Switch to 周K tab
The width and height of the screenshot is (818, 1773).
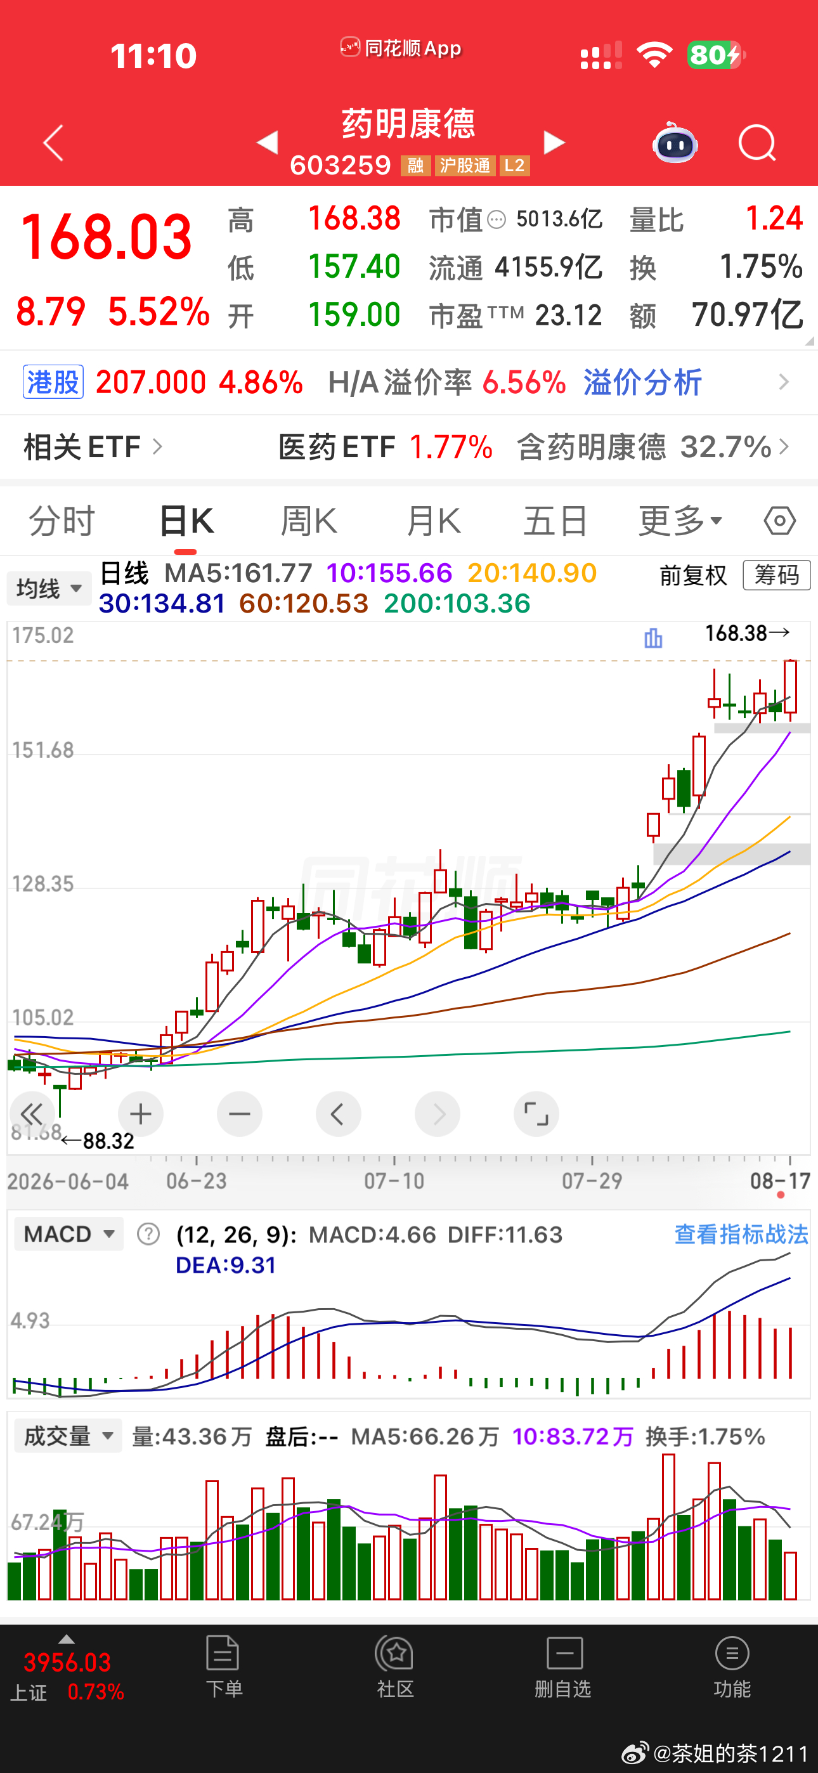309,521
